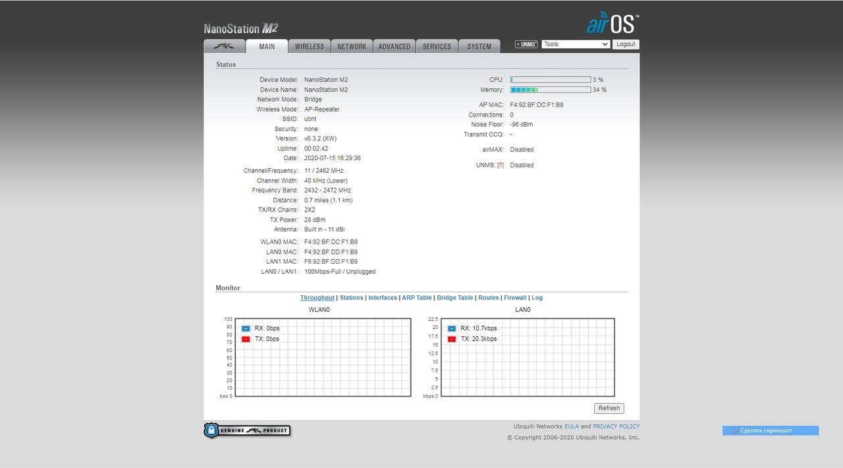Click the CPU usage bar
The width and height of the screenshot is (843, 468).
coord(551,80)
